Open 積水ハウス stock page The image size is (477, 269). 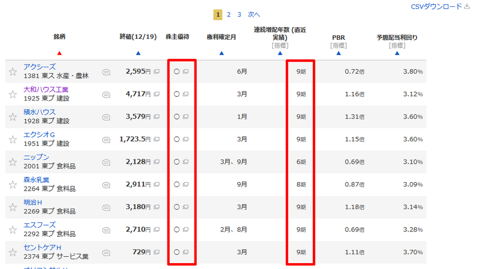tap(40, 112)
